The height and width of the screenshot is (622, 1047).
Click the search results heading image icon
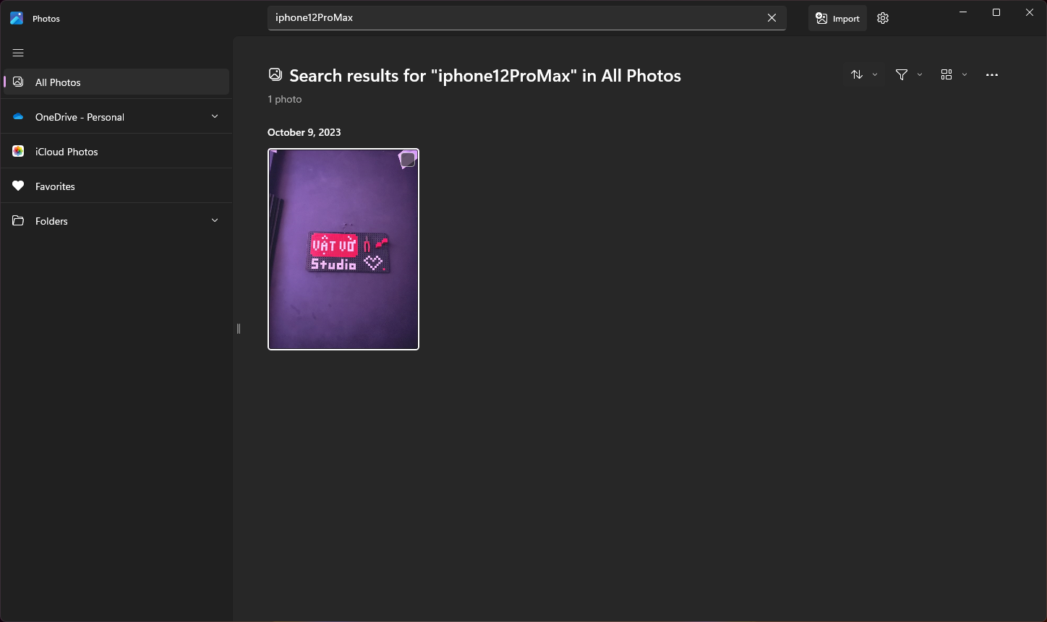pyautogui.click(x=275, y=74)
